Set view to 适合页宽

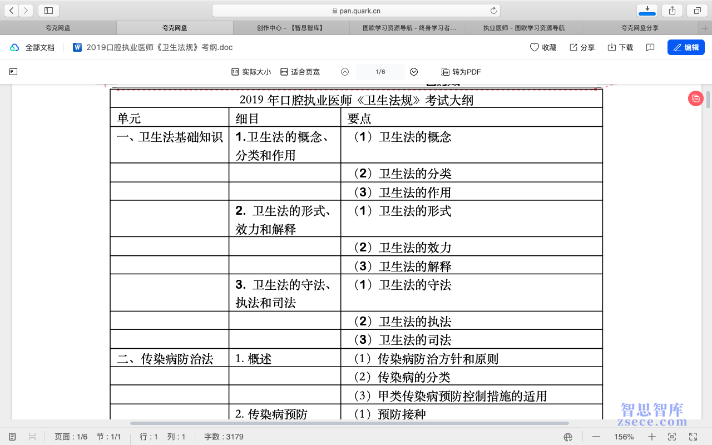[x=300, y=72]
